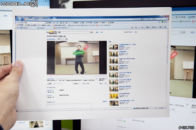
Task: Expand statistics next to the 444,790 views
Action: click(x=106, y=79)
